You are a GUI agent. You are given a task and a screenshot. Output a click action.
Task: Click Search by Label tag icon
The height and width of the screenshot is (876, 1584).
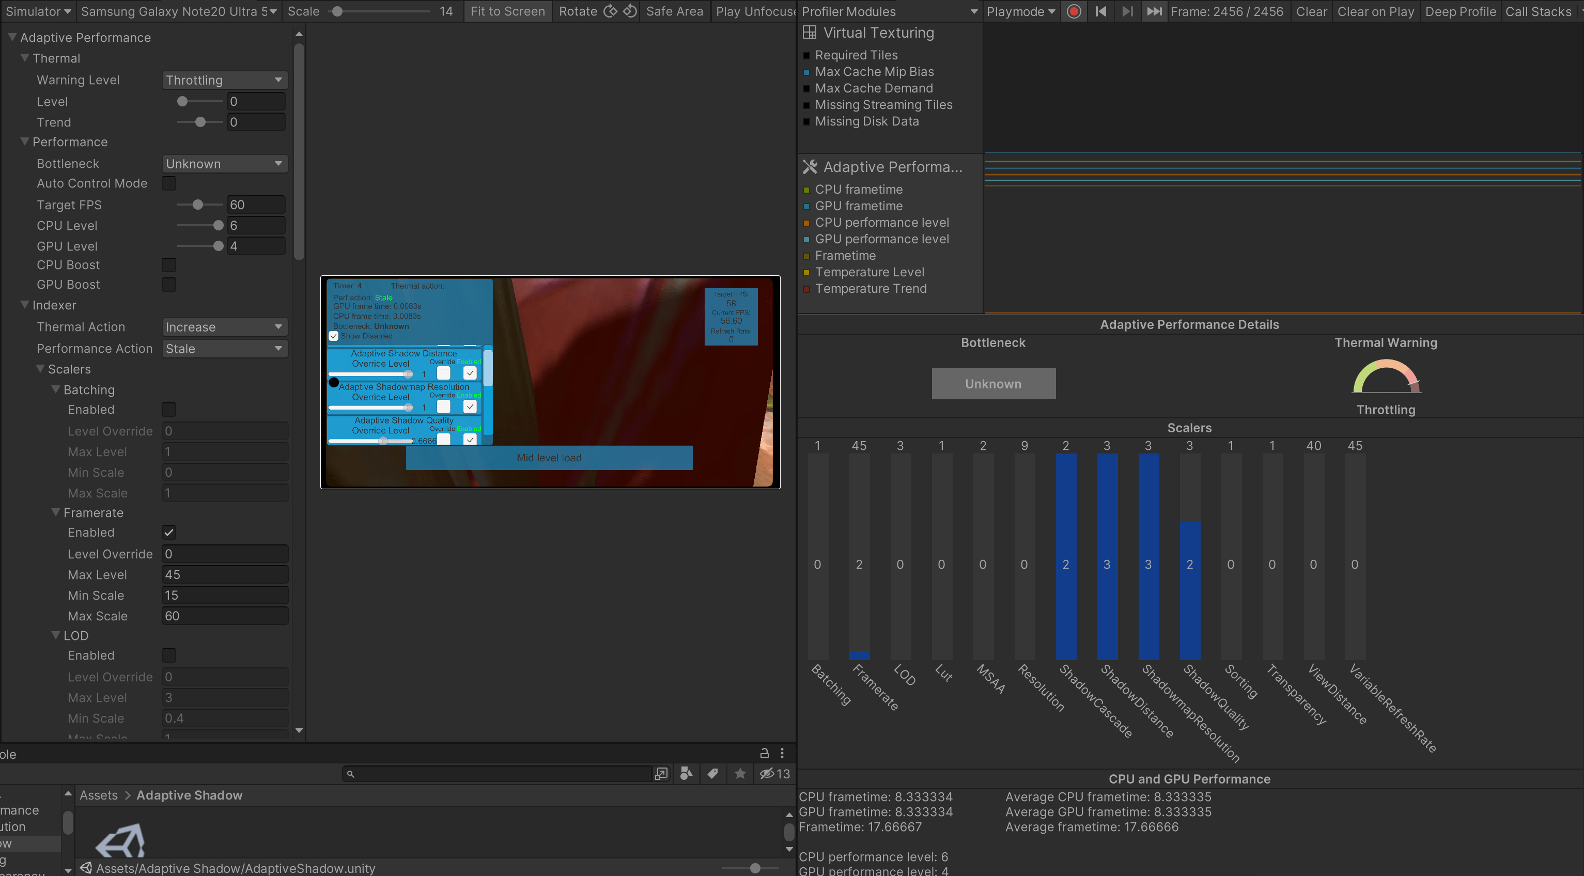pos(712,774)
